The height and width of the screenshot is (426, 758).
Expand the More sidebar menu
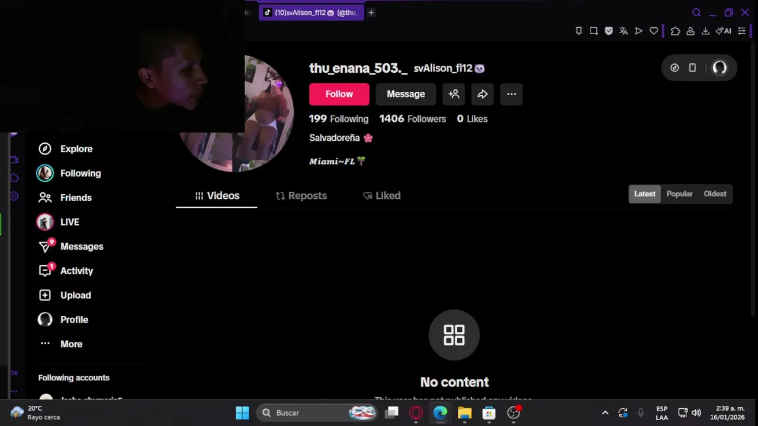click(x=60, y=344)
